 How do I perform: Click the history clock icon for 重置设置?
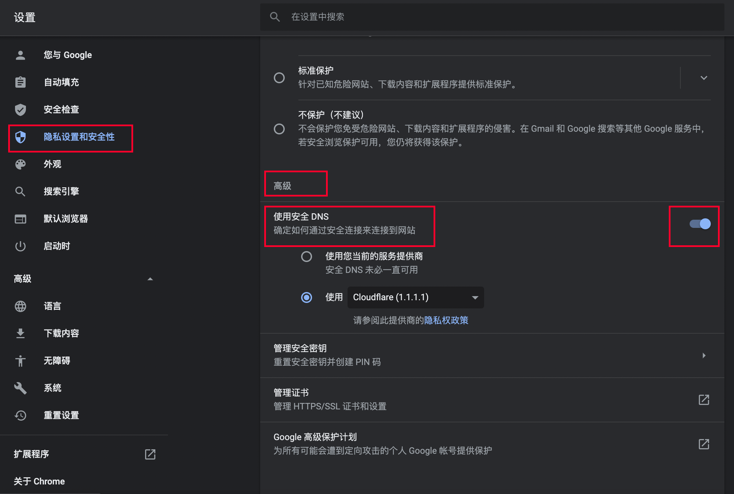20,415
